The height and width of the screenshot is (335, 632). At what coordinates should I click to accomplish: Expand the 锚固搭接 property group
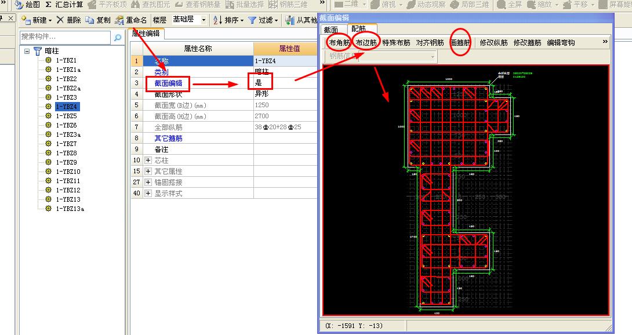click(148, 182)
